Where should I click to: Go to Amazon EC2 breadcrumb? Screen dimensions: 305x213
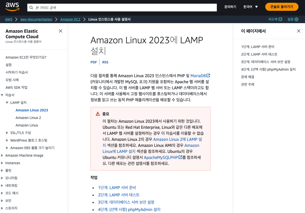[x=70, y=19]
